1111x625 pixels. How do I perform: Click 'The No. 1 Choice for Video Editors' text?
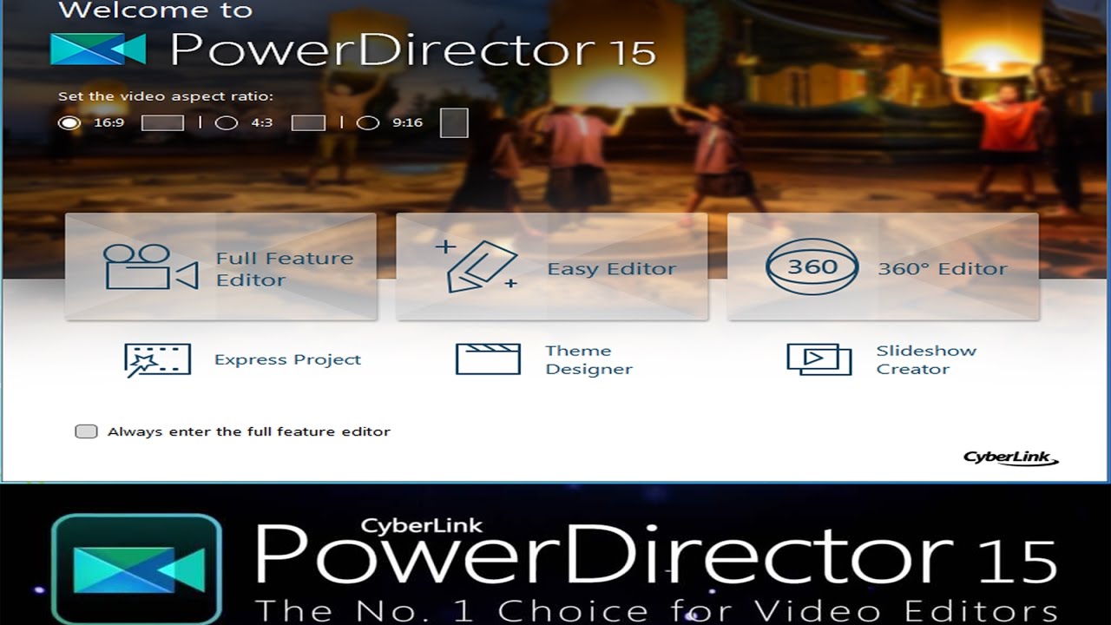tap(655, 609)
